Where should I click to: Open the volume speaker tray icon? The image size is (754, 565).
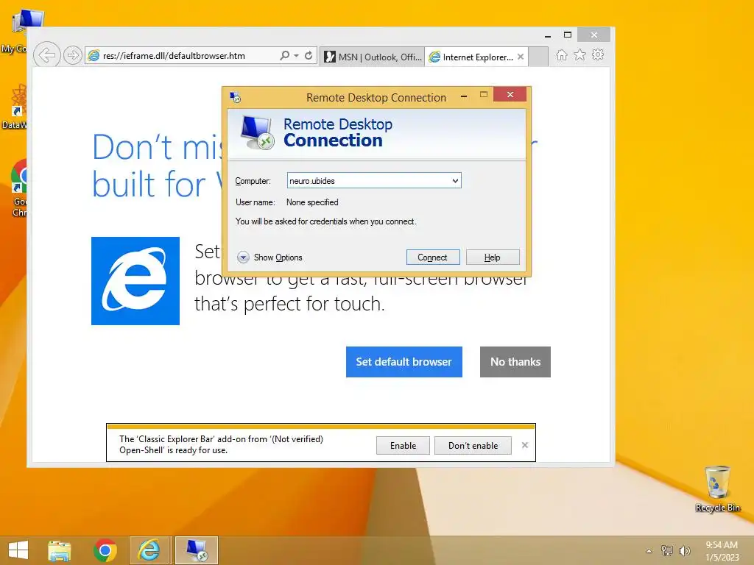(x=684, y=550)
